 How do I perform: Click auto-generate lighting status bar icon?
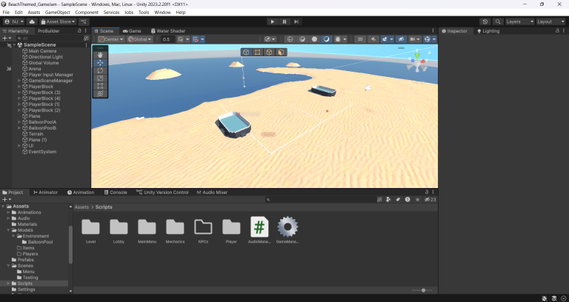pyautogui.click(x=553, y=298)
